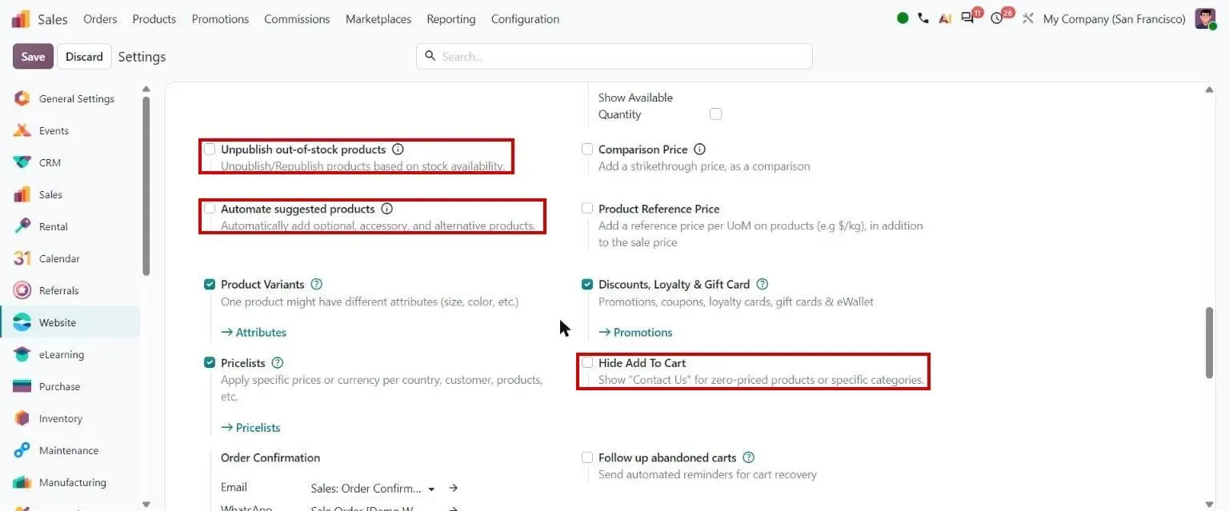Select the Website icon in sidebar
The image size is (1229, 511).
[22, 322]
